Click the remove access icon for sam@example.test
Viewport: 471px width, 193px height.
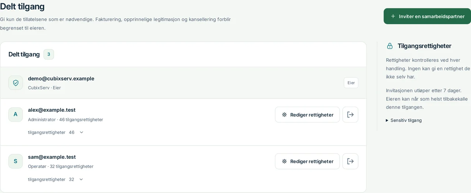pos(350,161)
